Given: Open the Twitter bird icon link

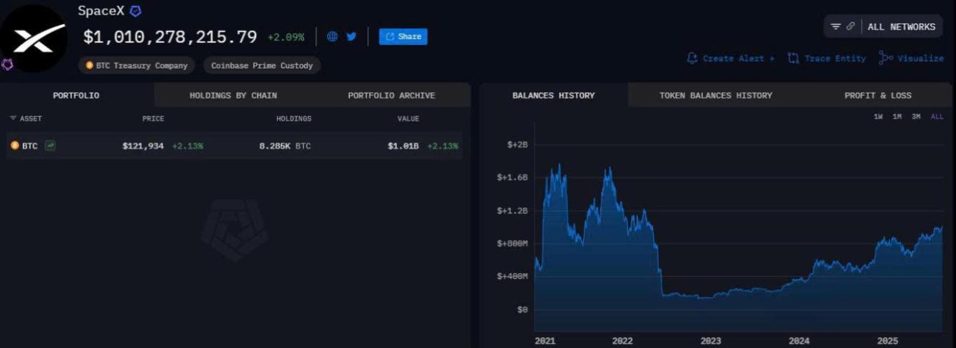Looking at the screenshot, I should [352, 37].
